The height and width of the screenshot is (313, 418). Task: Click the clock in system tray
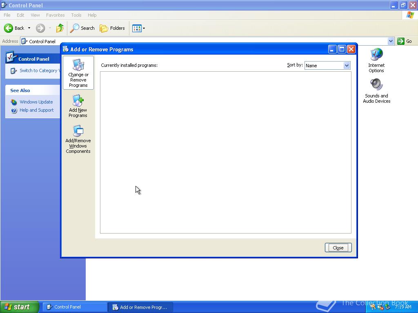pos(403,307)
